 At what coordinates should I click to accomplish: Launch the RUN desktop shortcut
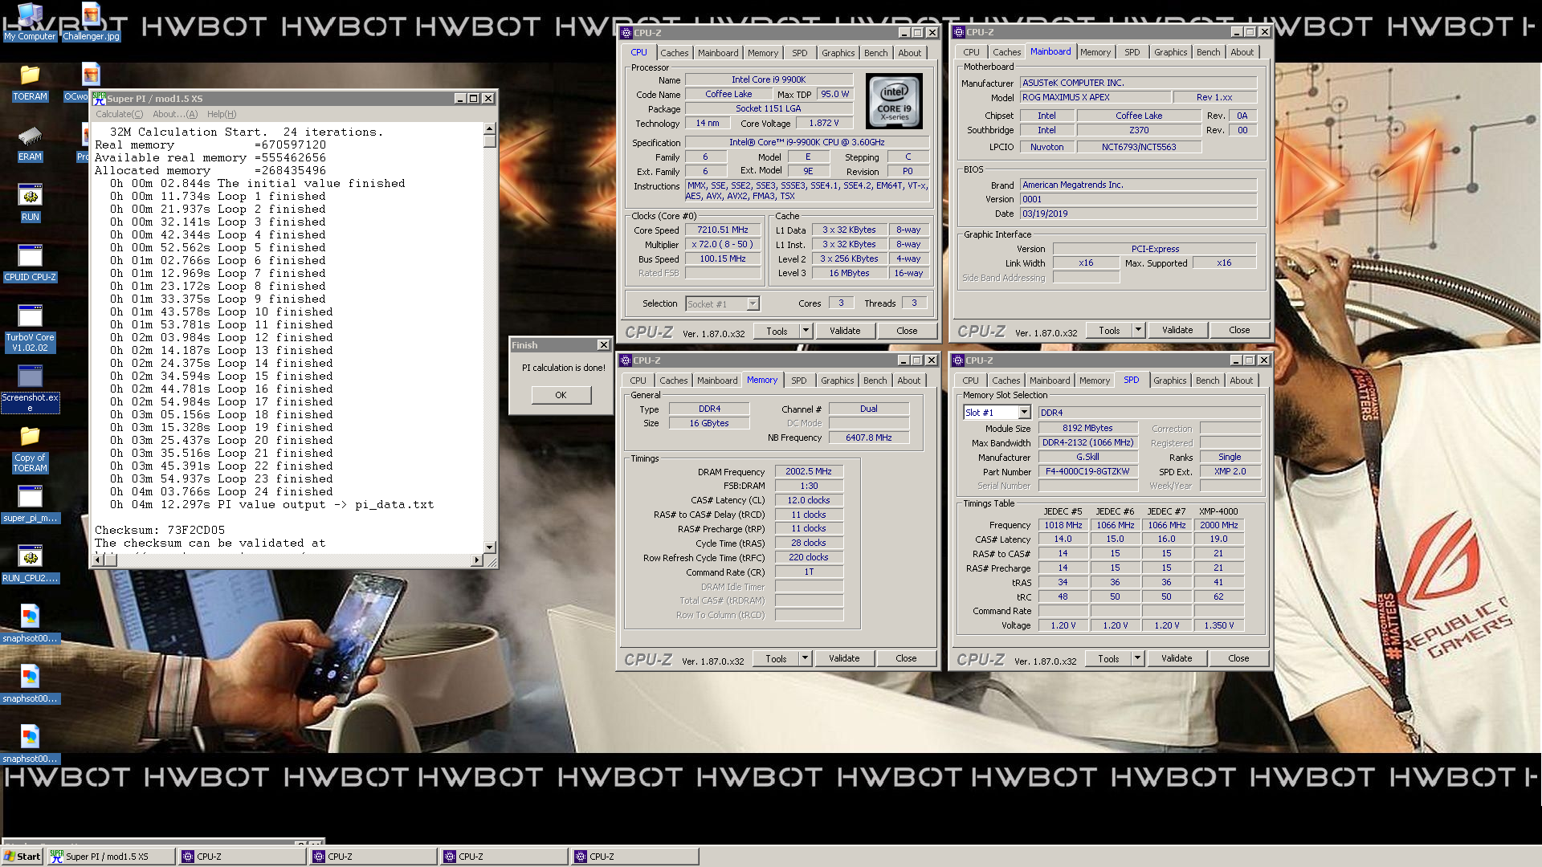tap(30, 204)
